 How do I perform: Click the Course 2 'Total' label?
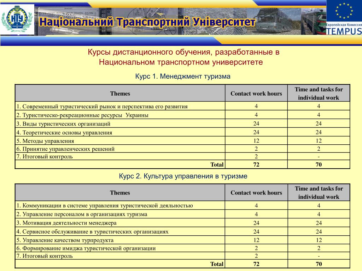click(217, 264)
